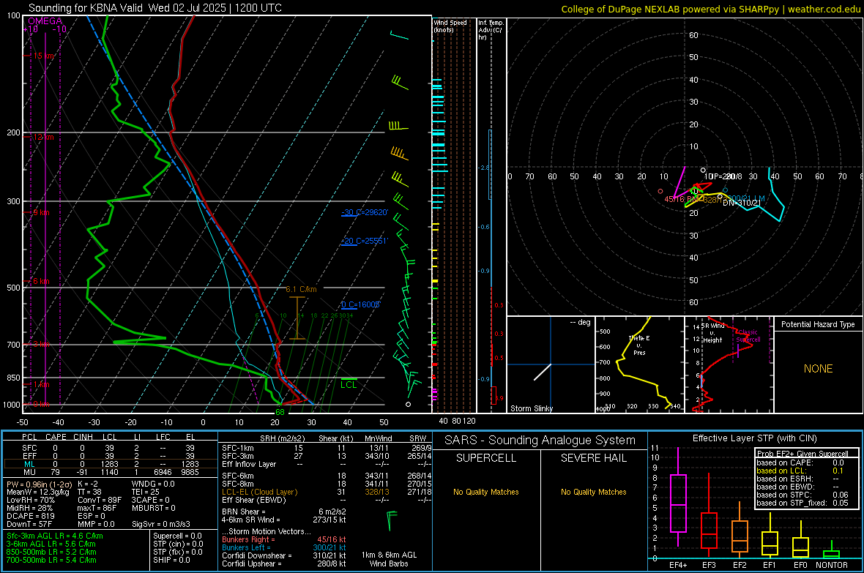The height and width of the screenshot is (573, 864).
Task: Click the MU parcel CAPE value 79
Action: pos(55,471)
